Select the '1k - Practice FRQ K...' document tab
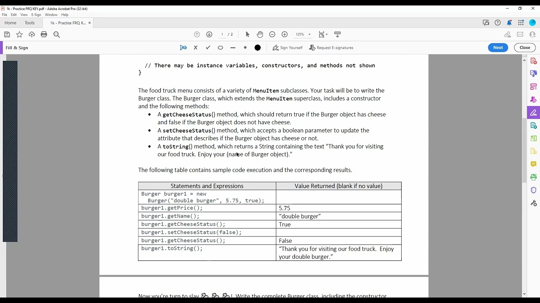 [x=68, y=23]
